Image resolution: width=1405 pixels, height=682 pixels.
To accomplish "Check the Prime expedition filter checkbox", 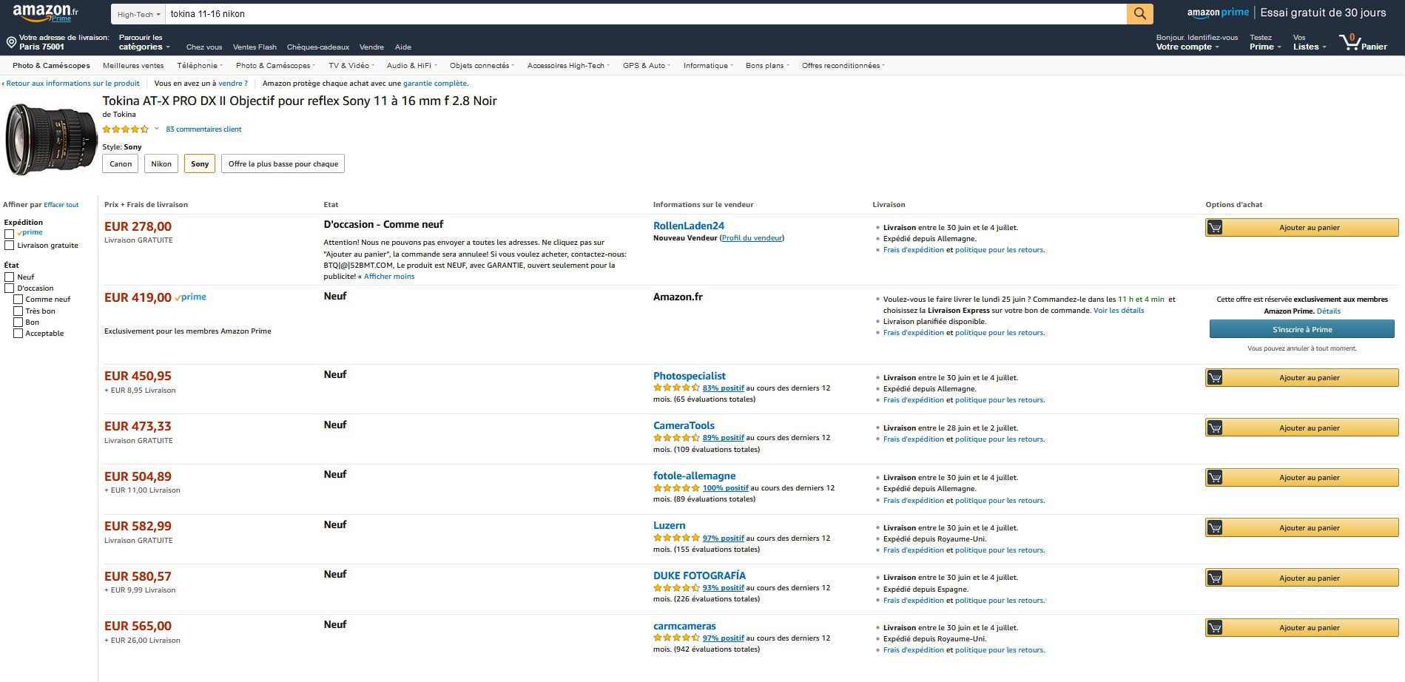I will coord(9,234).
